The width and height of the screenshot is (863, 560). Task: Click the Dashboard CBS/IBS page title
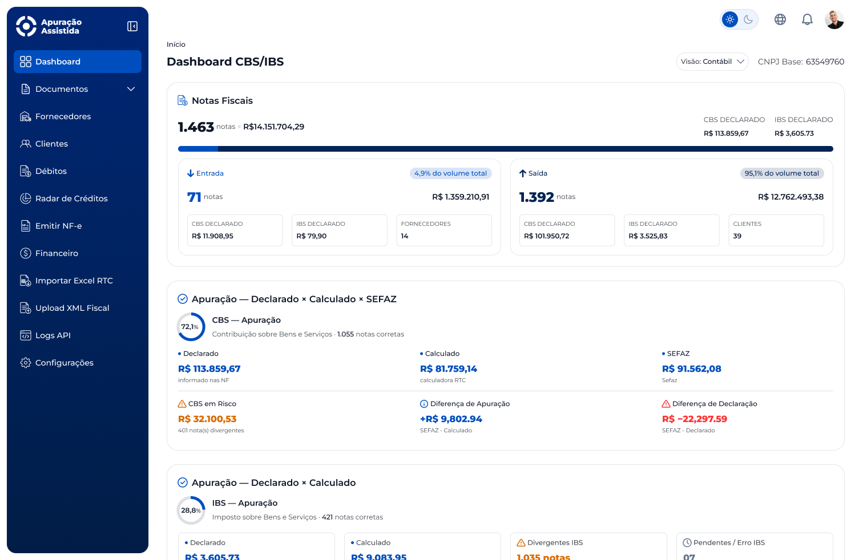click(x=225, y=62)
